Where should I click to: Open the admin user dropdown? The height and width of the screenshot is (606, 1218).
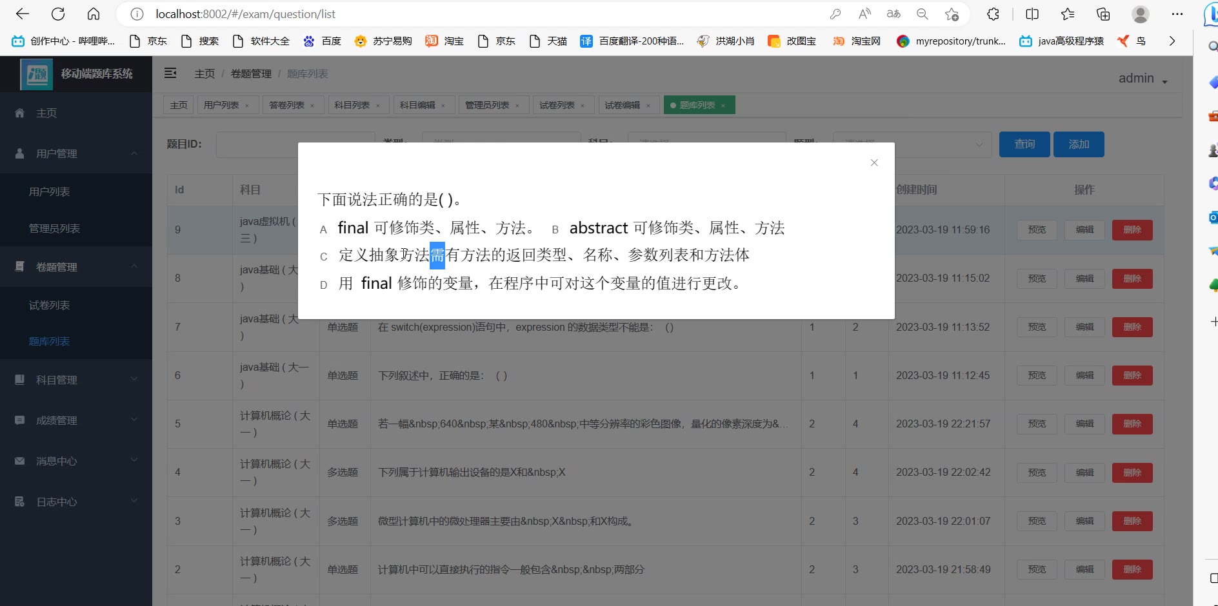click(1143, 79)
